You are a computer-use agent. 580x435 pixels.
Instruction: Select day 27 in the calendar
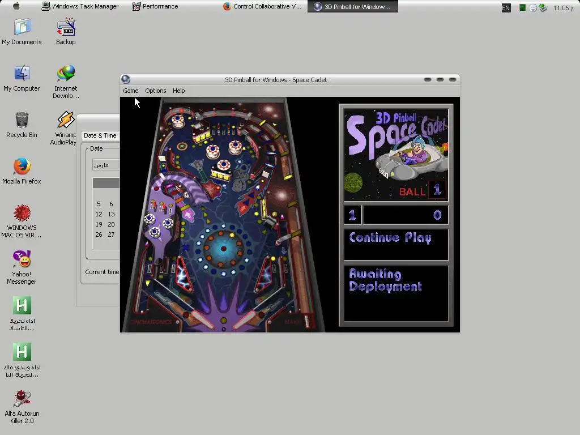pyautogui.click(x=112, y=234)
